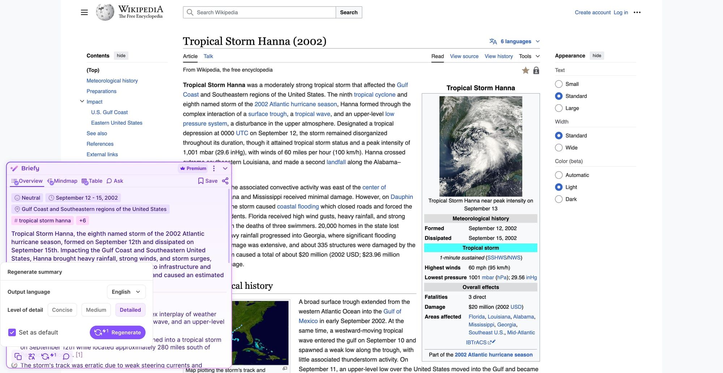Screen dimensions: 723x373
Task: Open the more options ellipsis near Log in
Action: [637, 12]
